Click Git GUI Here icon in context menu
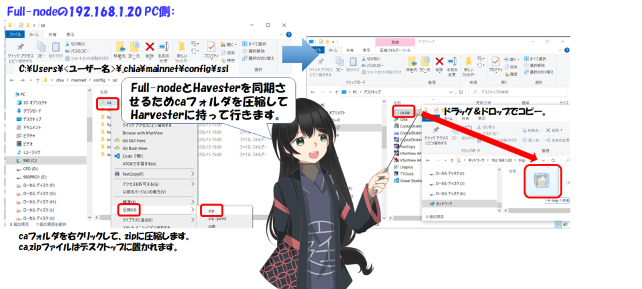The width and height of the screenshot is (642, 289). click(117, 140)
